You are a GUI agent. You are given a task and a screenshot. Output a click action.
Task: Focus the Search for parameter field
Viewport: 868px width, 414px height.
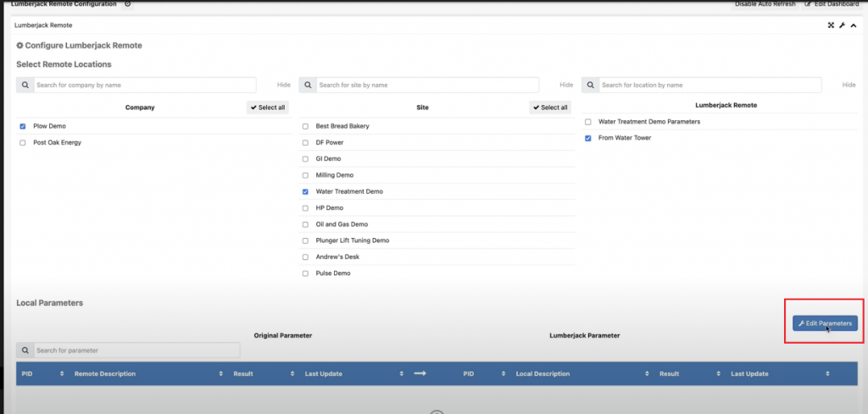(x=137, y=351)
